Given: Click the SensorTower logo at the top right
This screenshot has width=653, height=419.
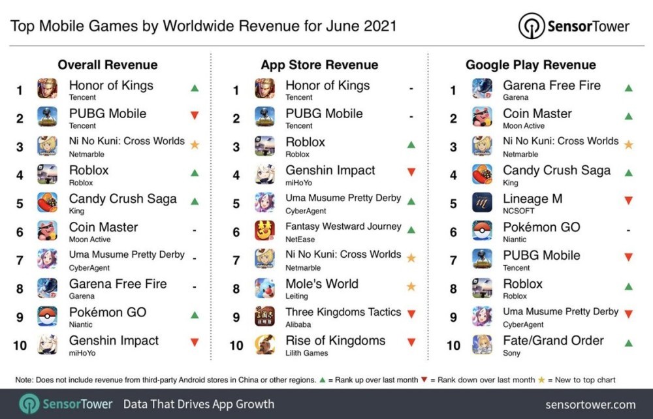Looking at the screenshot, I should coord(574,26).
